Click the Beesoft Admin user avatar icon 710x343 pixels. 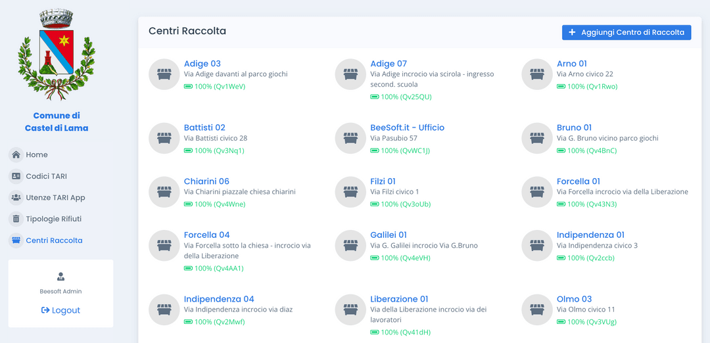(x=60, y=277)
